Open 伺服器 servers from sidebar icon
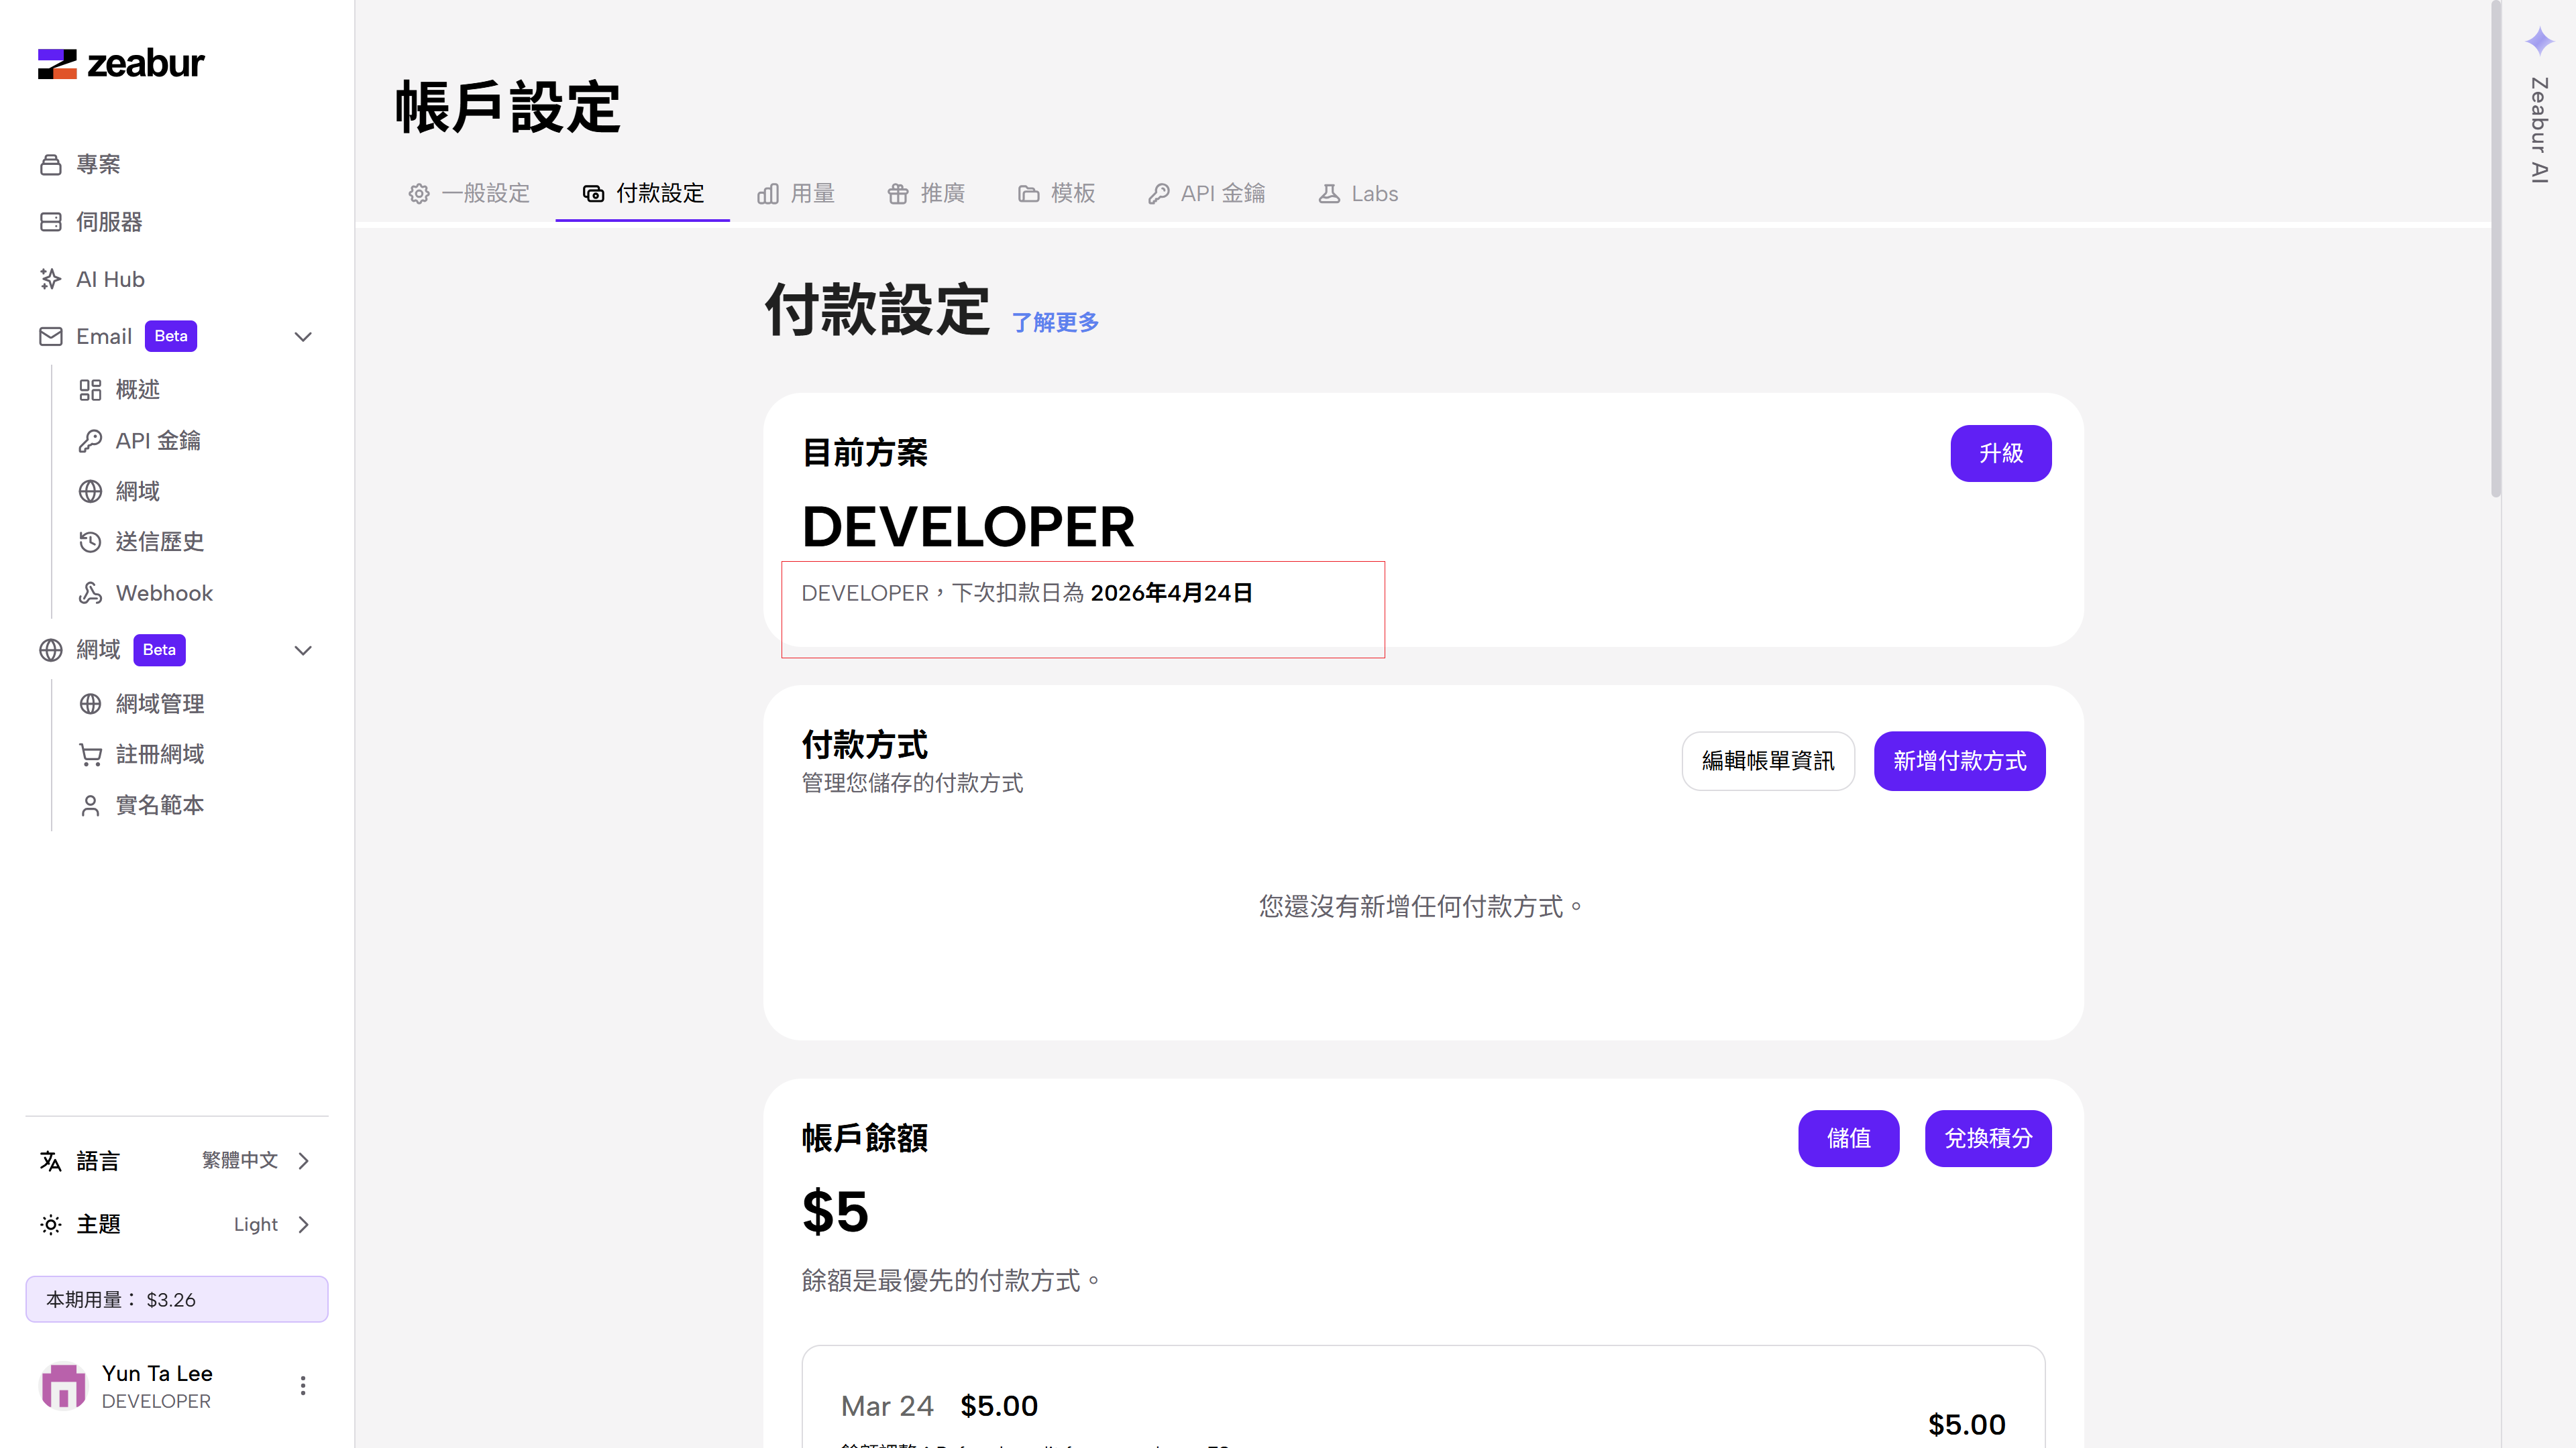 [x=51, y=222]
